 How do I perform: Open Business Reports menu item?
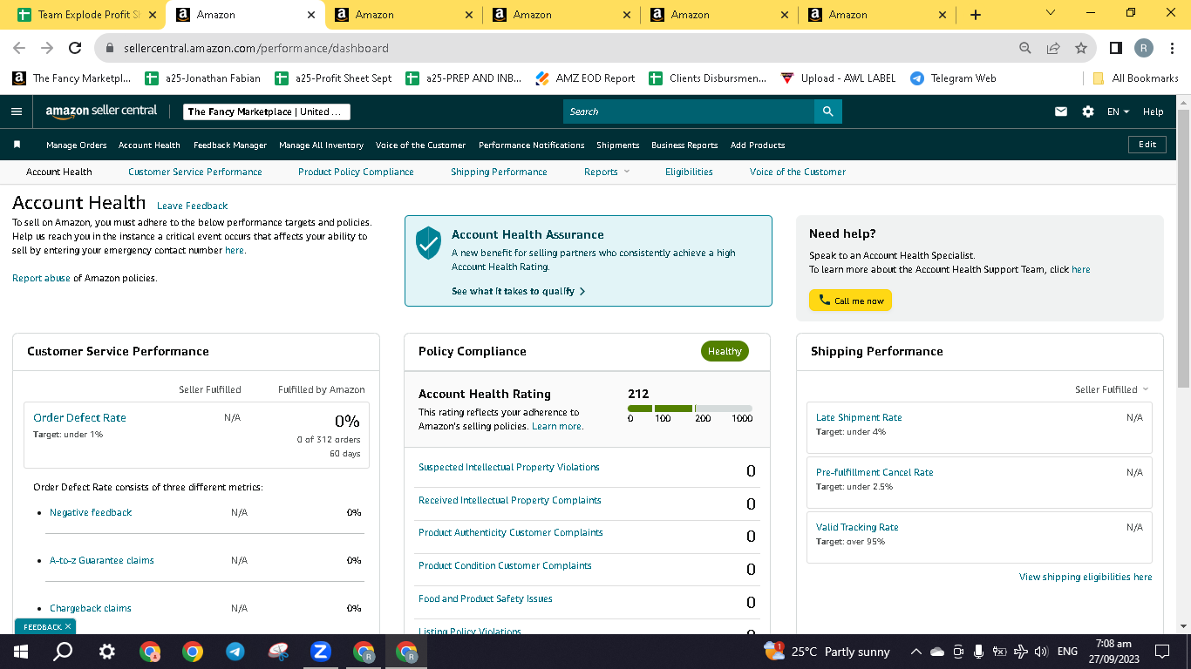pyautogui.click(x=684, y=145)
